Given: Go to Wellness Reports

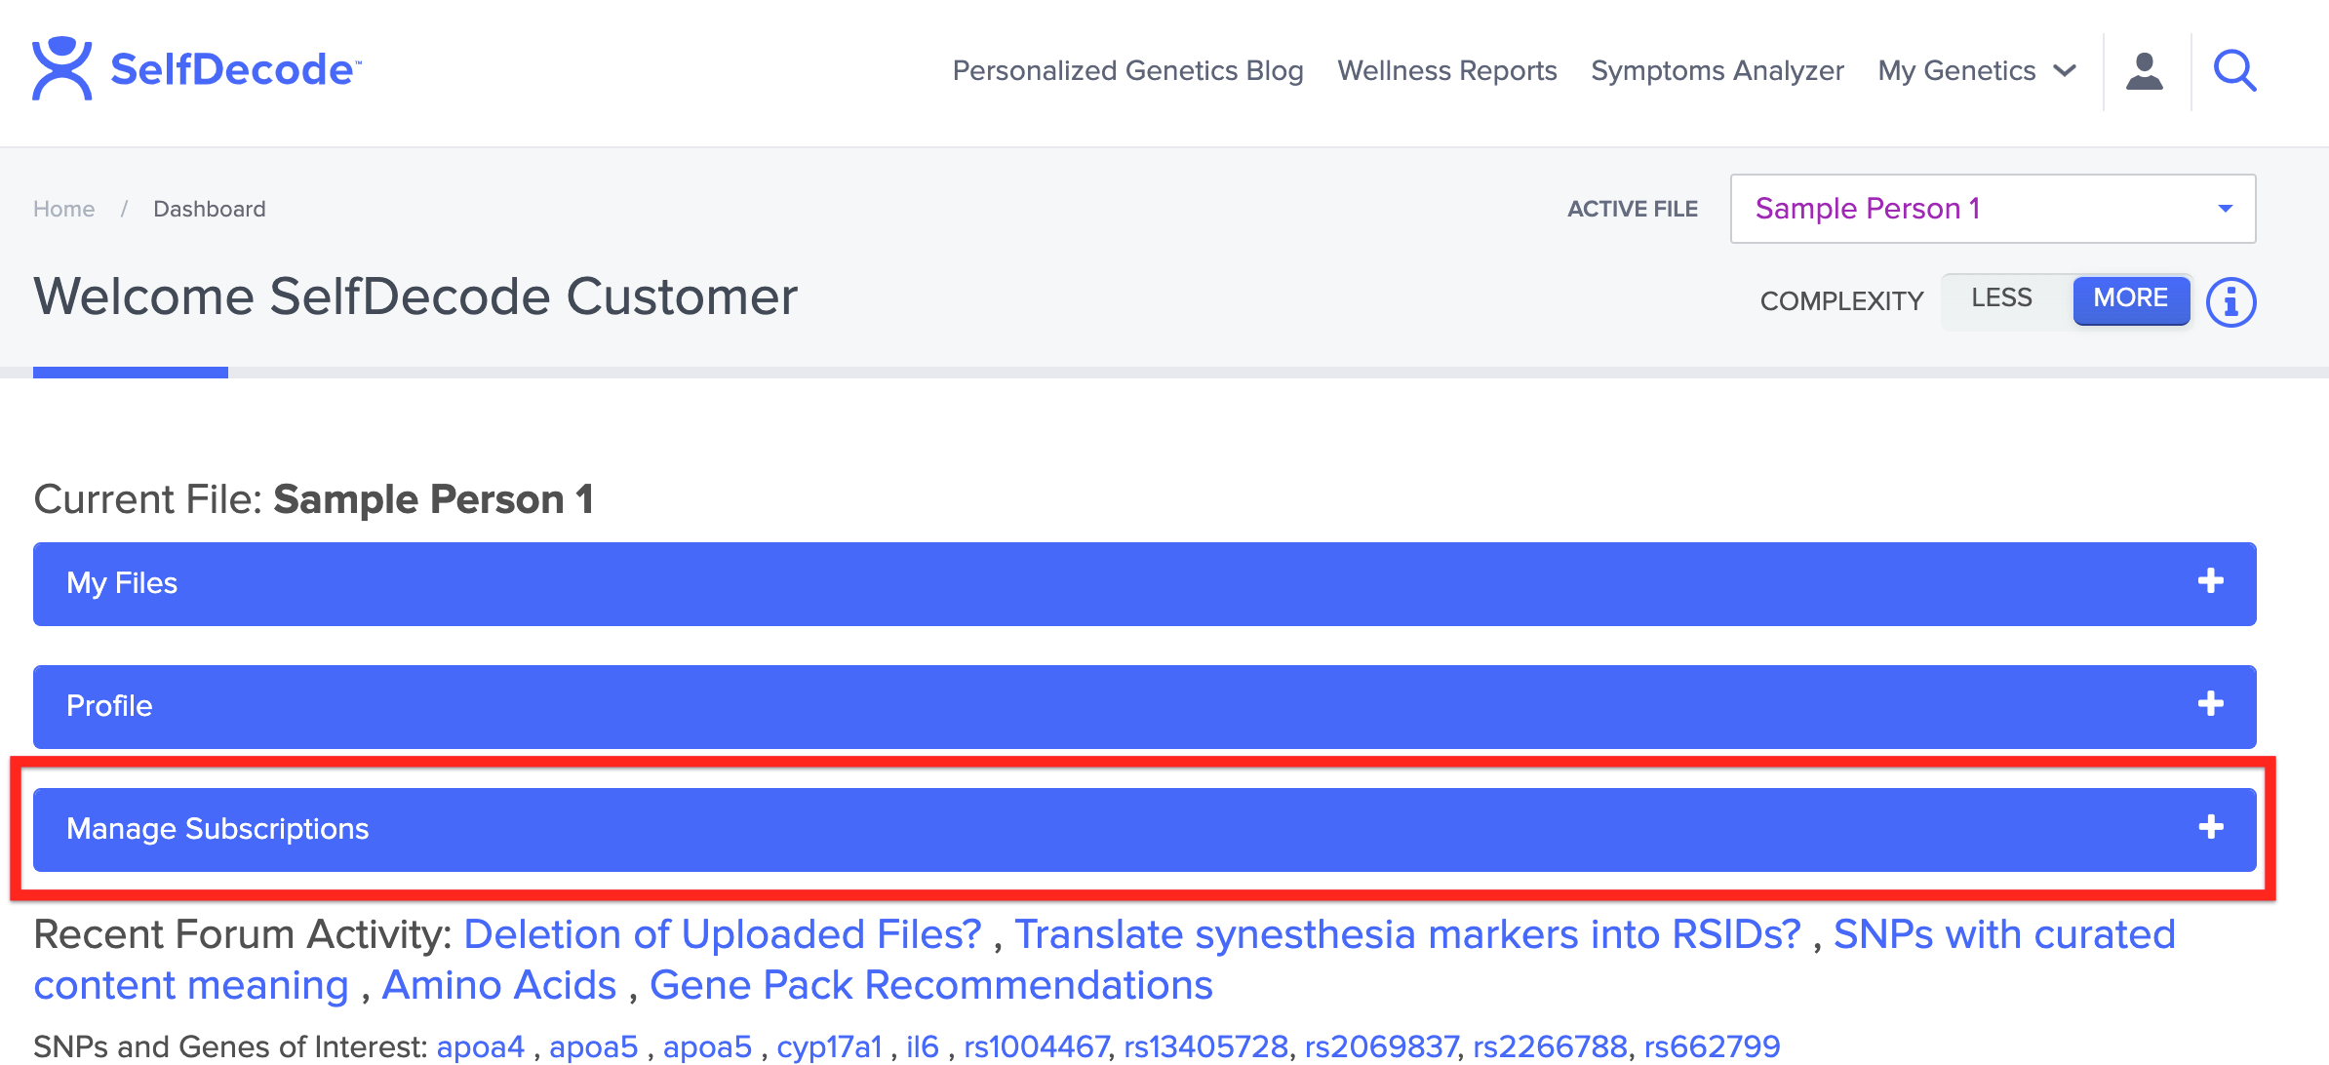Looking at the screenshot, I should pyautogui.click(x=1446, y=71).
